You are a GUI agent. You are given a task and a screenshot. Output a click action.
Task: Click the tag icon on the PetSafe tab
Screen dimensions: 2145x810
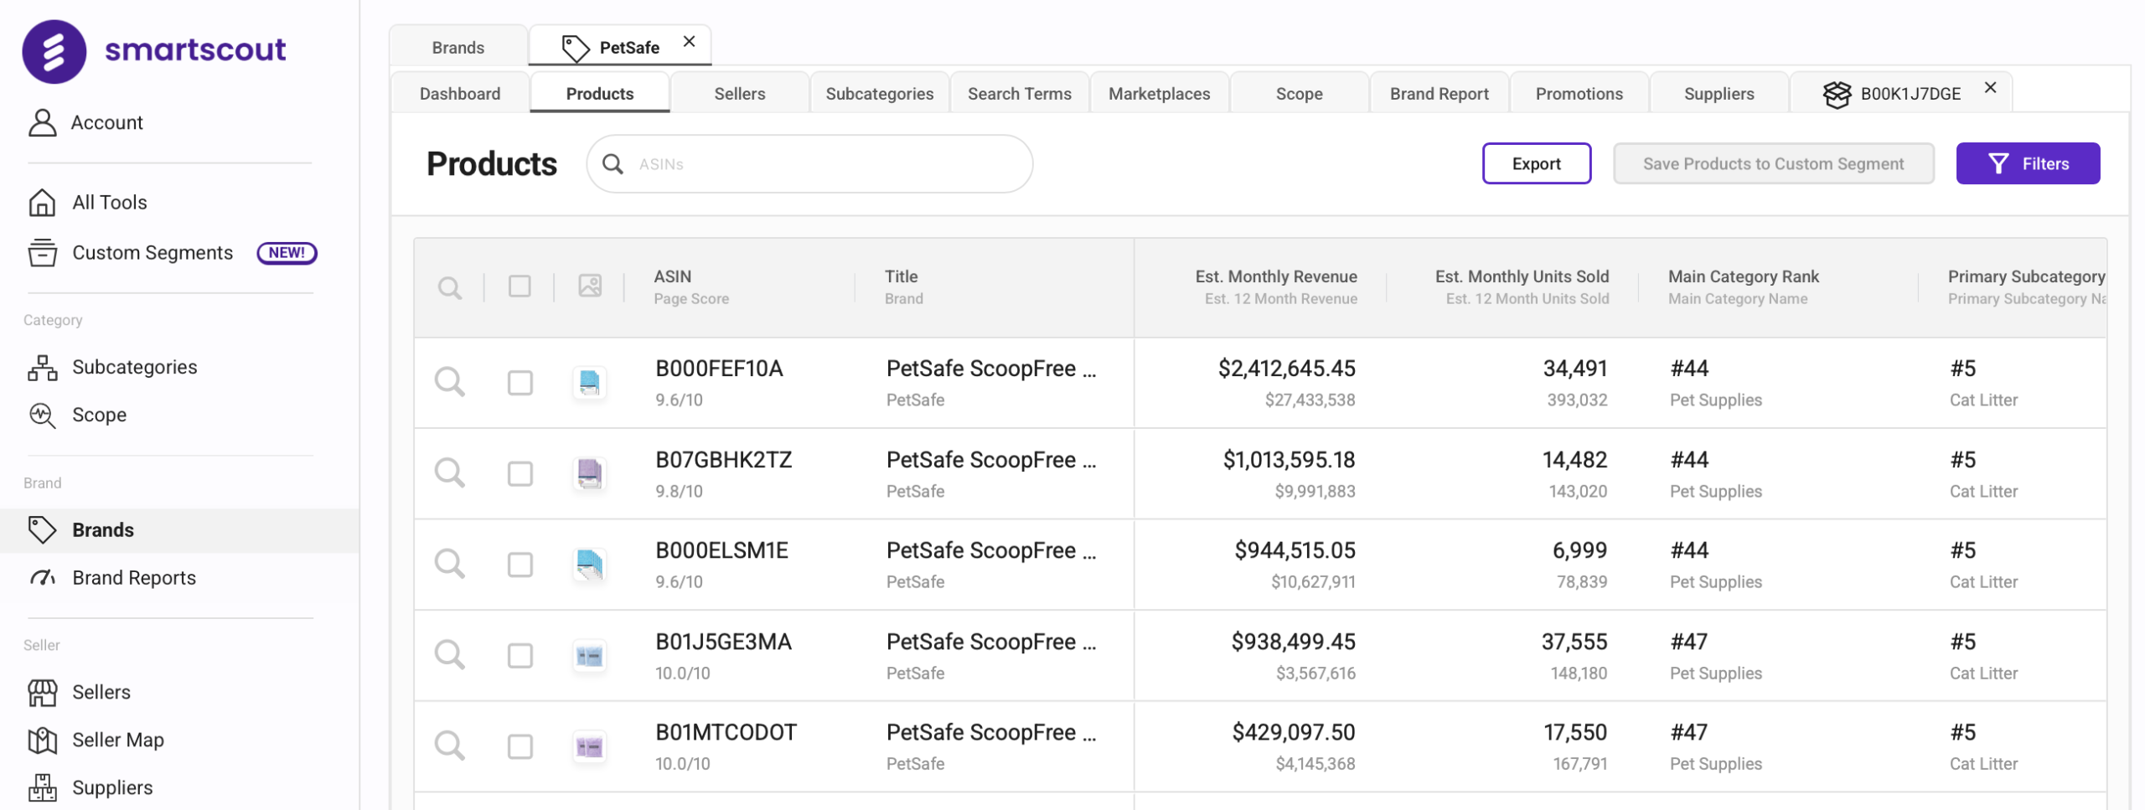point(575,48)
